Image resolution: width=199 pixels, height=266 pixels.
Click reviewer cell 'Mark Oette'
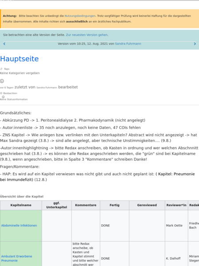(x=176, y=226)
